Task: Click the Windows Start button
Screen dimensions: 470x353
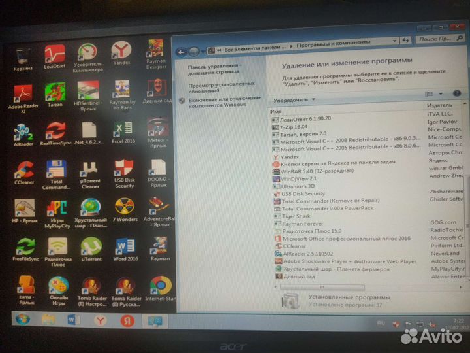Action: coord(22,320)
